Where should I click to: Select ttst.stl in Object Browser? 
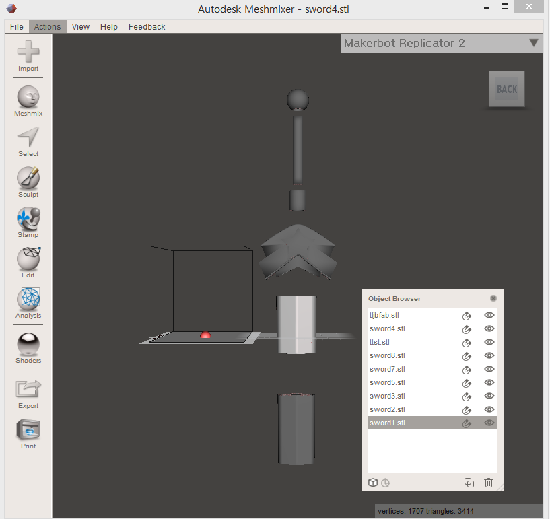tap(433, 342)
